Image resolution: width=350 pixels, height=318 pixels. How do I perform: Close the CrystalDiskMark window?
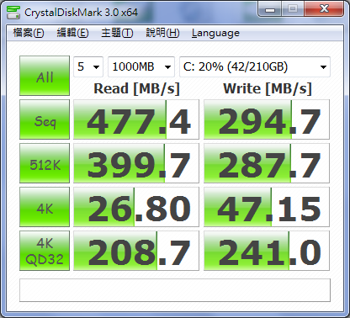pos(324,9)
